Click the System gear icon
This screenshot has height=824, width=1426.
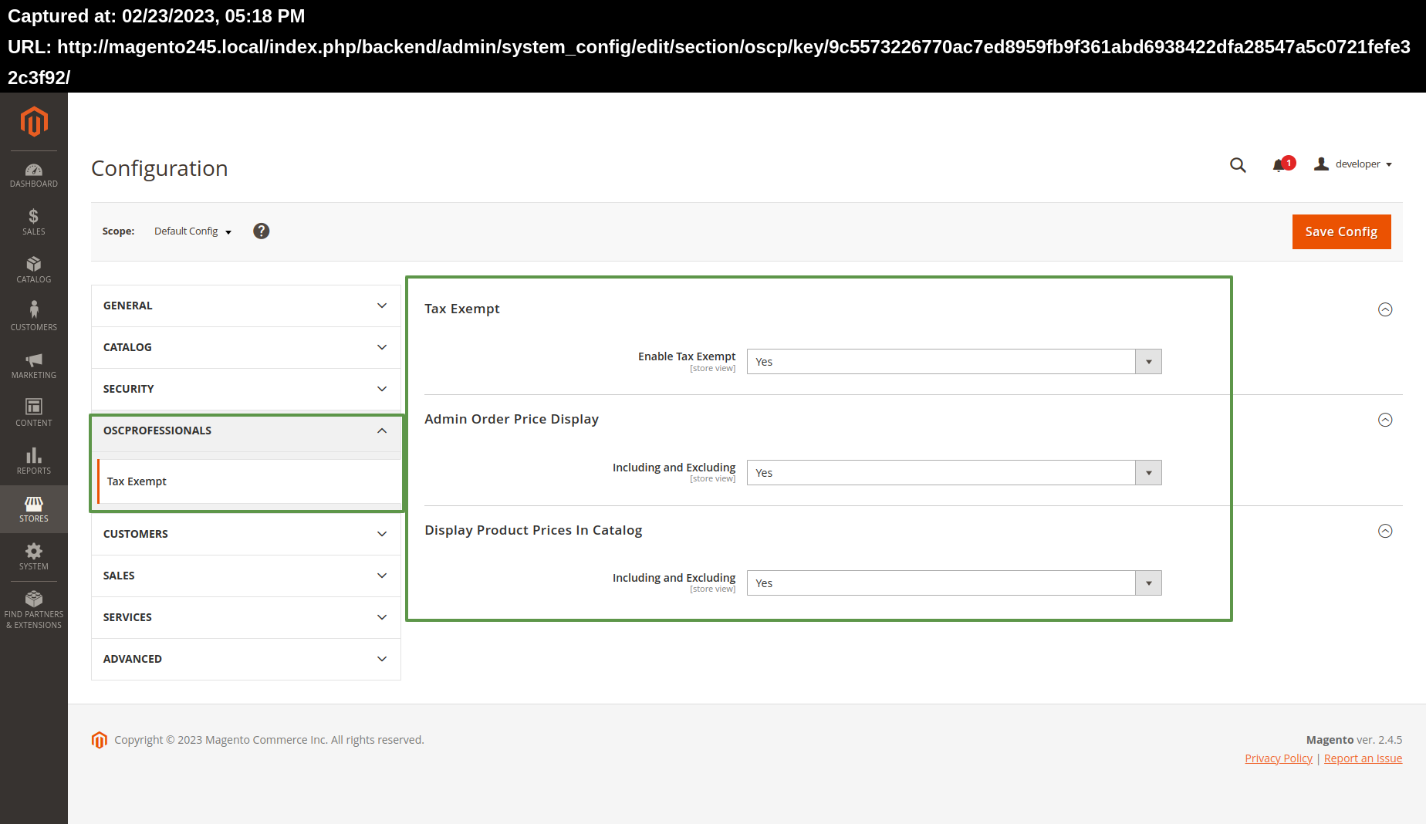tap(34, 556)
